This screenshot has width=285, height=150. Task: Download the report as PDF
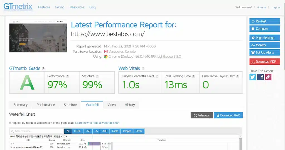pyautogui.click(x=265, y=62)
